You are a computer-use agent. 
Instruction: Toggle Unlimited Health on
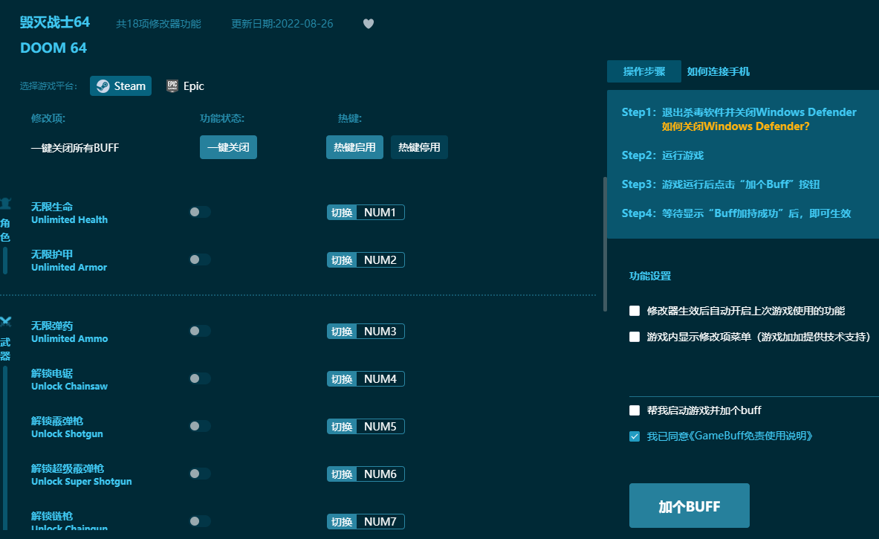(199, 212)
